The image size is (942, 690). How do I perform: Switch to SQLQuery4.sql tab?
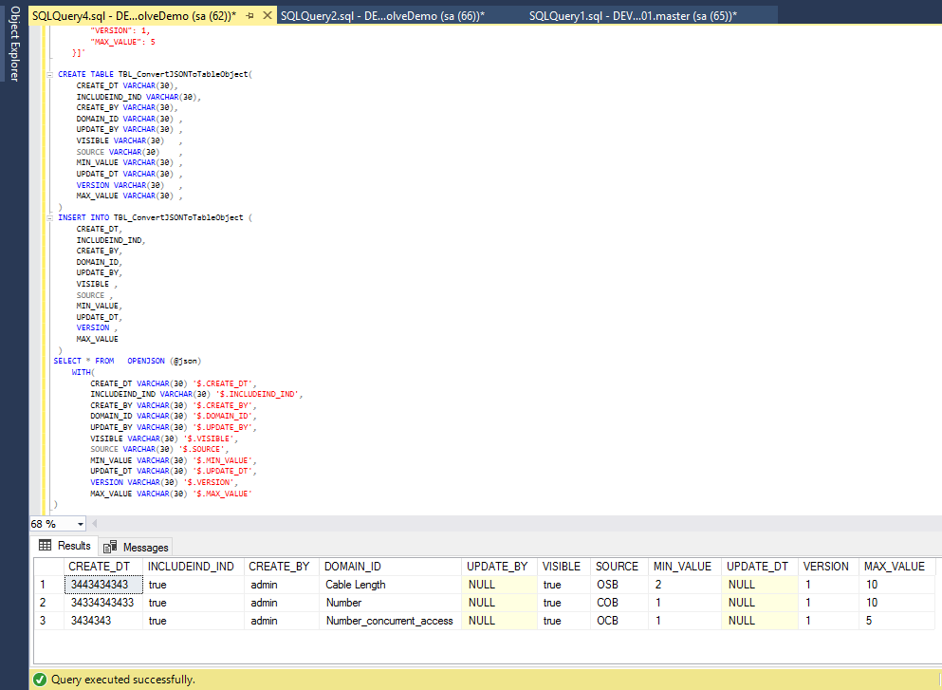click(134, 15)
